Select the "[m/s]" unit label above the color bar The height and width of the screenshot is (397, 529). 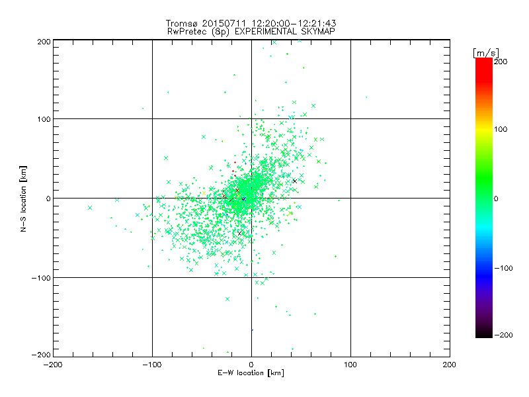(x=486, y=53)
